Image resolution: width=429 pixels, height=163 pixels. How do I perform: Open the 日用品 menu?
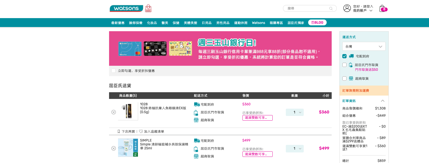click(207, 23)
